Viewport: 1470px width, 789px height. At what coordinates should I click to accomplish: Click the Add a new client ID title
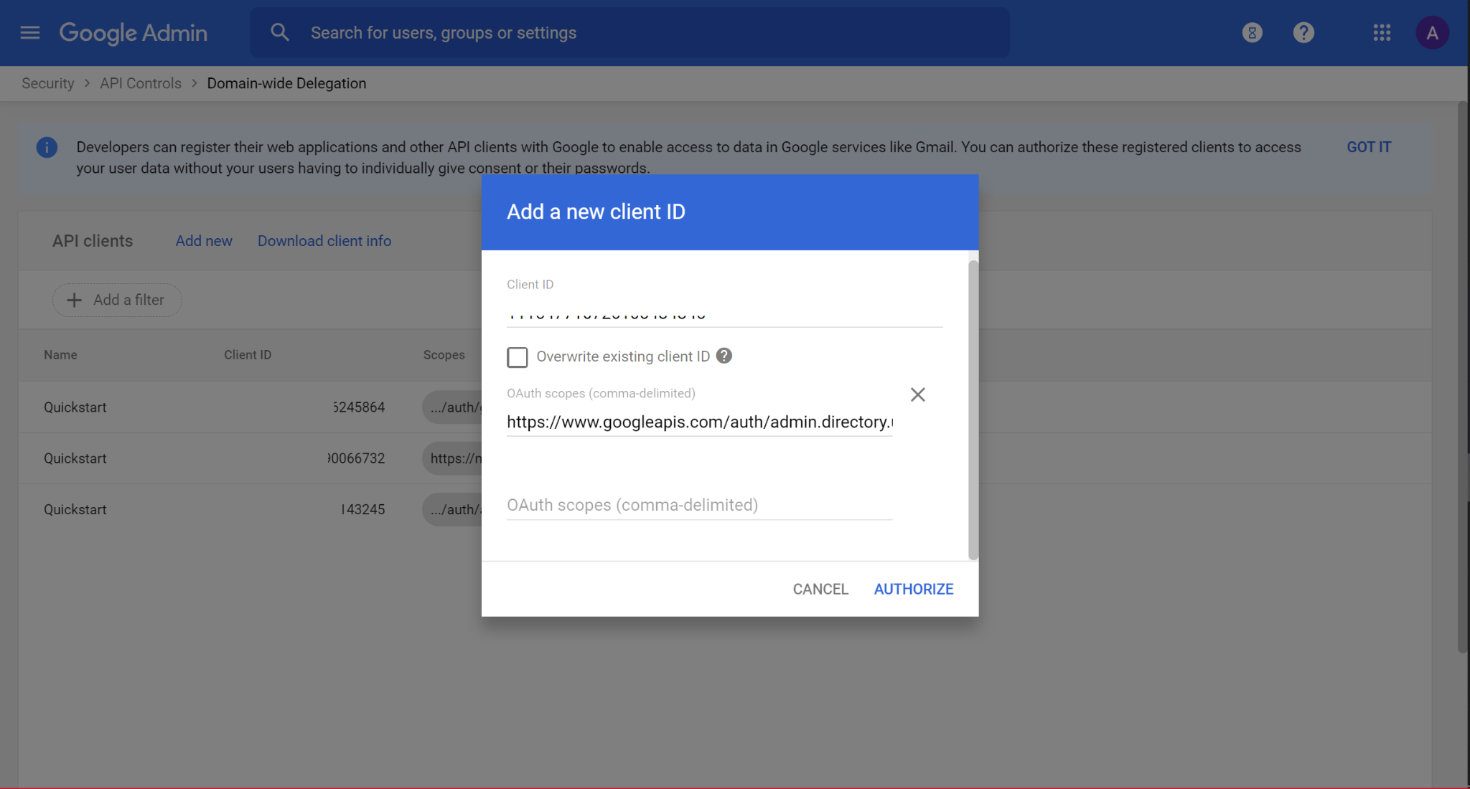click(596, 212)
